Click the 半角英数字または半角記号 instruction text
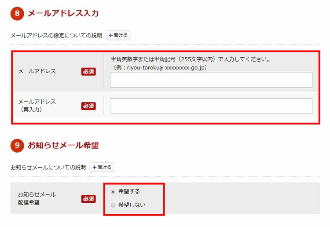Screen dimensions: 330x227 [191, 59]
